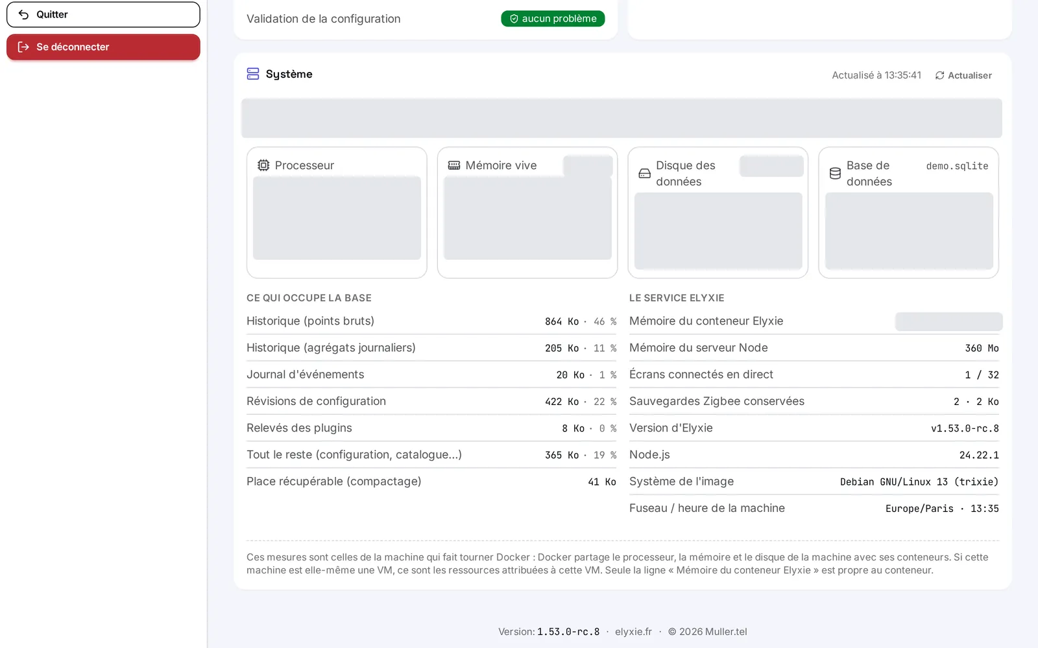
Task: Click Node.js version value 24.22.1
Action: 979,455
